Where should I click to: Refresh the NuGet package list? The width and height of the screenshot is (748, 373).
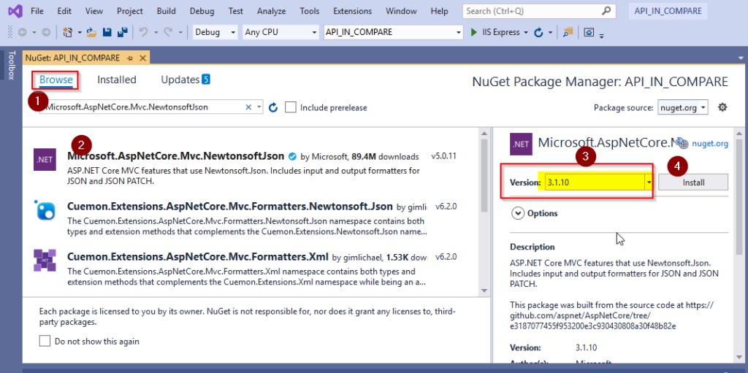pyautogui.click(x=273, y=107)
